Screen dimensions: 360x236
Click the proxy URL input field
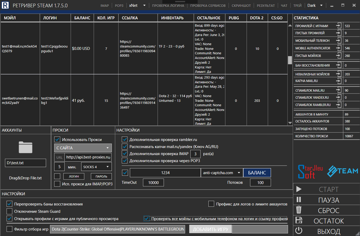88,157
